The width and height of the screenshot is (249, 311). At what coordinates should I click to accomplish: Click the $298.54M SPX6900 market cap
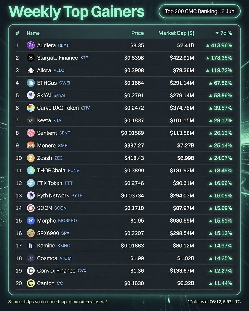182,233
